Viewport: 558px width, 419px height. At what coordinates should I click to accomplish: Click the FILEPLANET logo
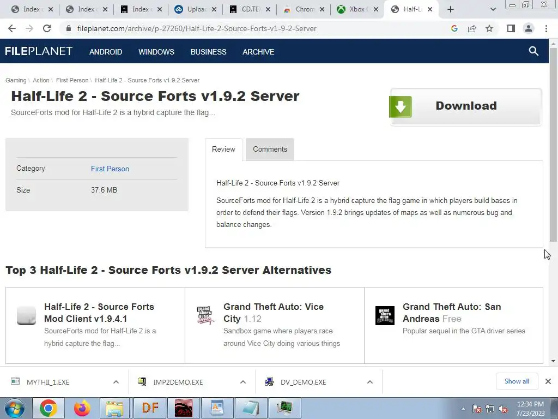pyautogui.click(x=39, y=51)
